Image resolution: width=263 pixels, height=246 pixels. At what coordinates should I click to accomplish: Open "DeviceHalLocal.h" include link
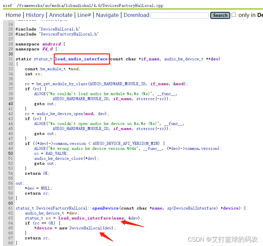(x=60, y=29)
